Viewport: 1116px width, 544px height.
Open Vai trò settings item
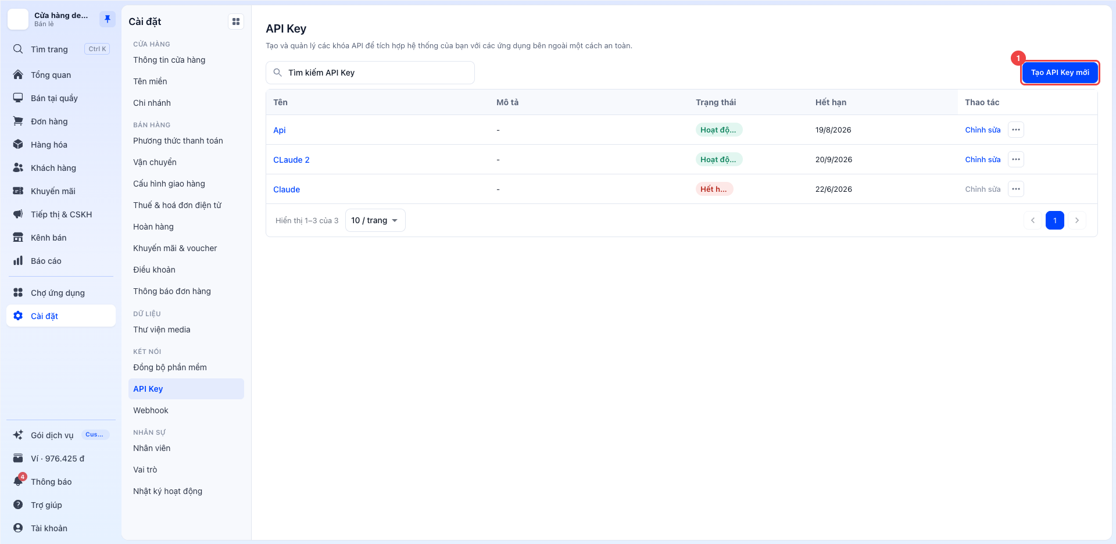186,470
